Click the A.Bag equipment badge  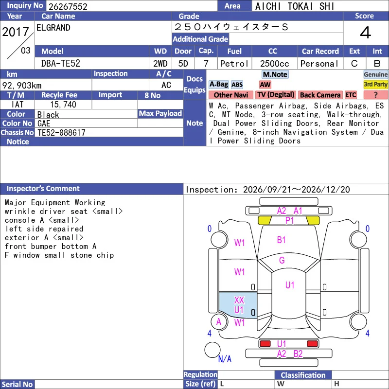218,85
